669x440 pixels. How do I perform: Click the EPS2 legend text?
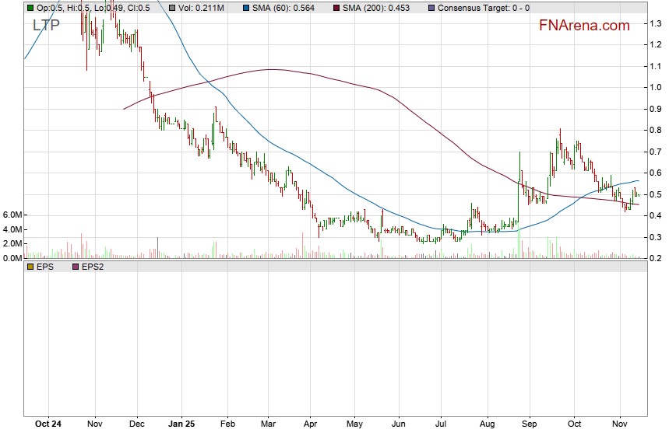point(93,267)
